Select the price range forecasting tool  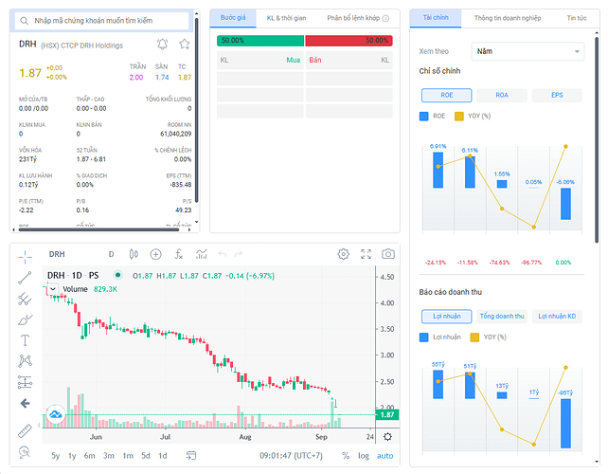pyautogui.click(x=25, y=382)
